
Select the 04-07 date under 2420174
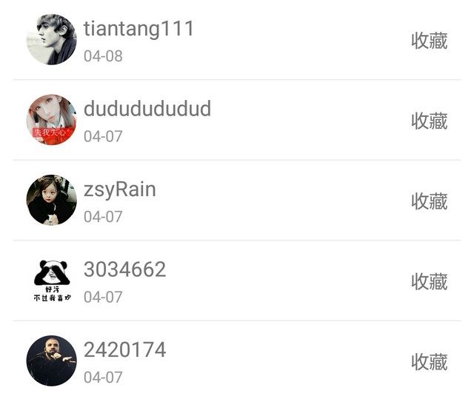tap(103, 378)
